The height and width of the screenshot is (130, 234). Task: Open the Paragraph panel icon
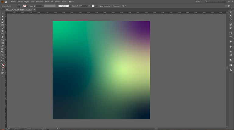(x=231, y=16)
